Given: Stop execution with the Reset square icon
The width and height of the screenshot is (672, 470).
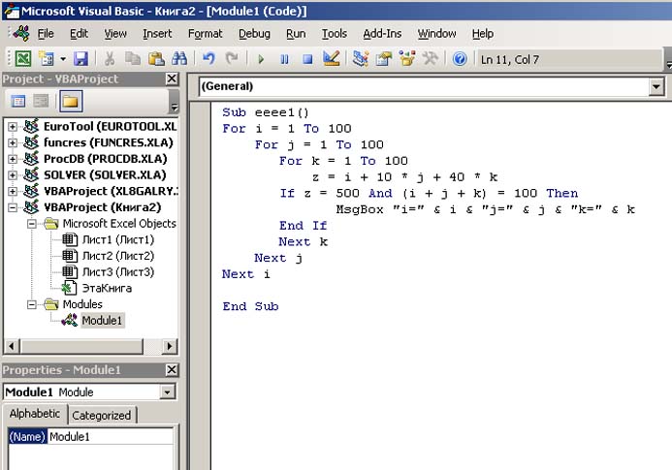Looking at the screenshot, I should 307,59.
